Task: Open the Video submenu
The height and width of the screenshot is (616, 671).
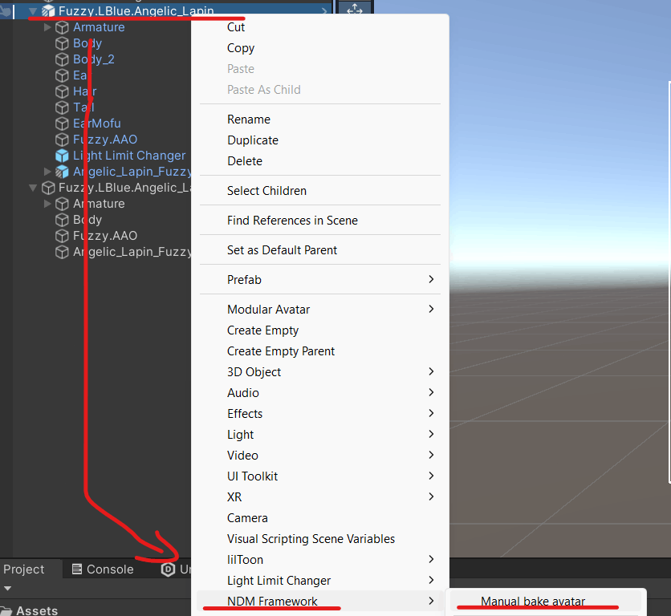Action: point(320,456)
